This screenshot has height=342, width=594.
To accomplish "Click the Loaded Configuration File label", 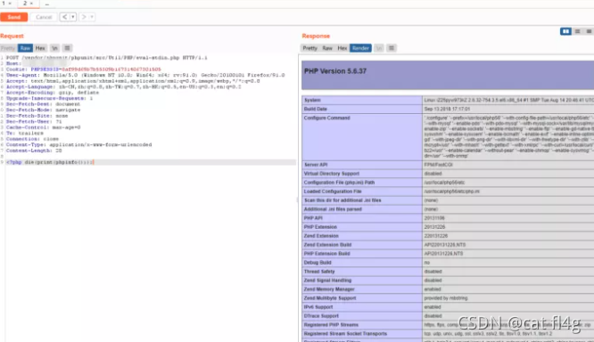I will click(333, 191).
